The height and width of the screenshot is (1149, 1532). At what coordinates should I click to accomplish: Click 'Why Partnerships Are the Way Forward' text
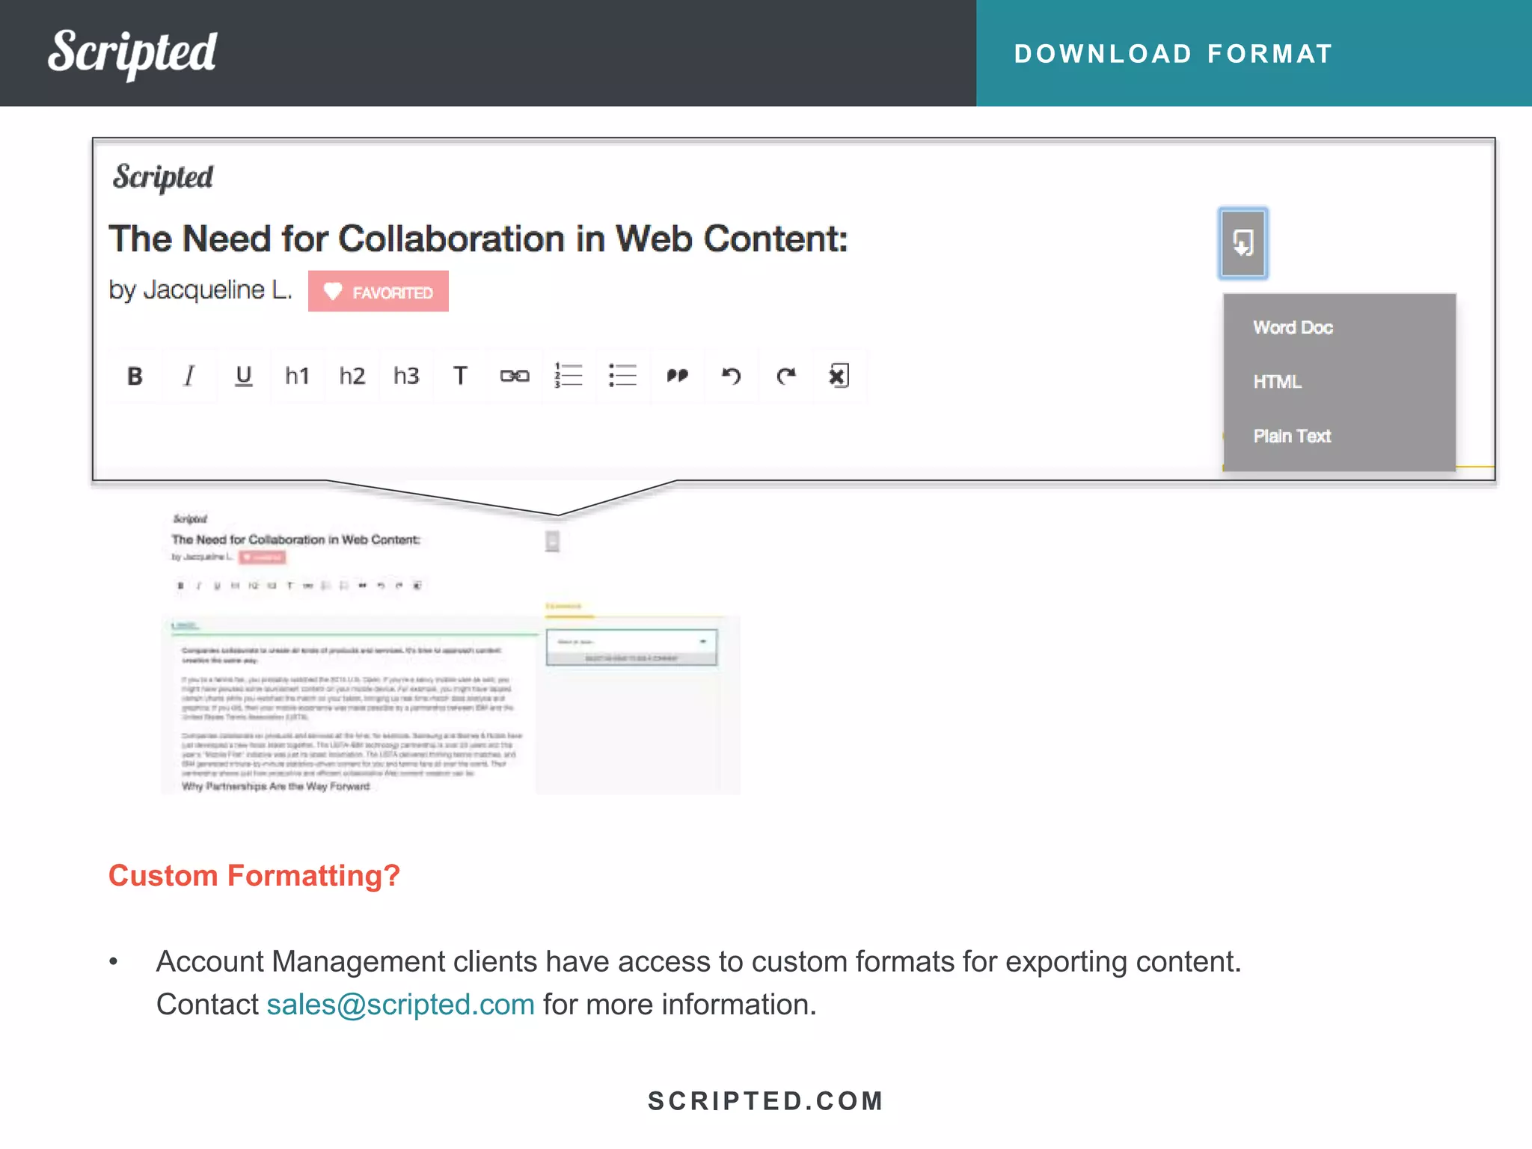coord(276,786)
